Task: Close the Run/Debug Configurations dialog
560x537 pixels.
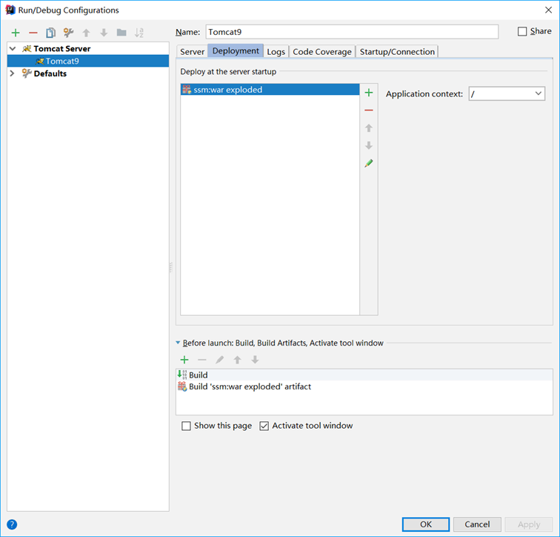Action: (548, 10)
